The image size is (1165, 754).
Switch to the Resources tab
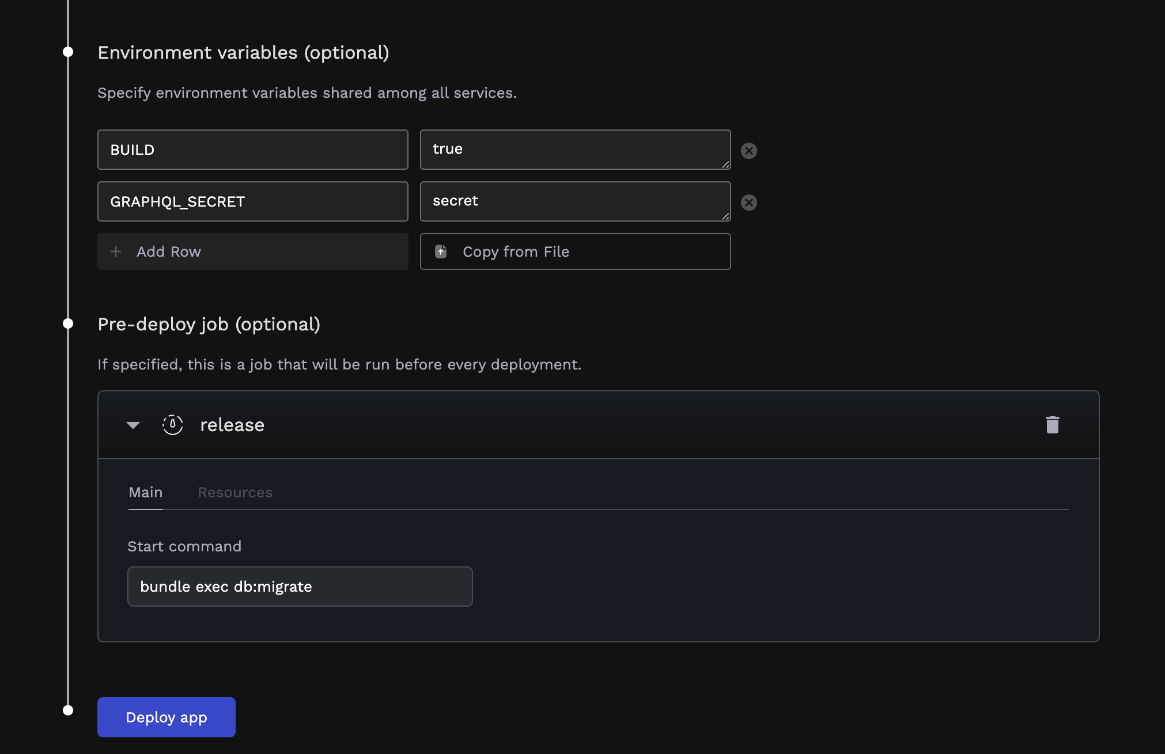coord(234,493)
